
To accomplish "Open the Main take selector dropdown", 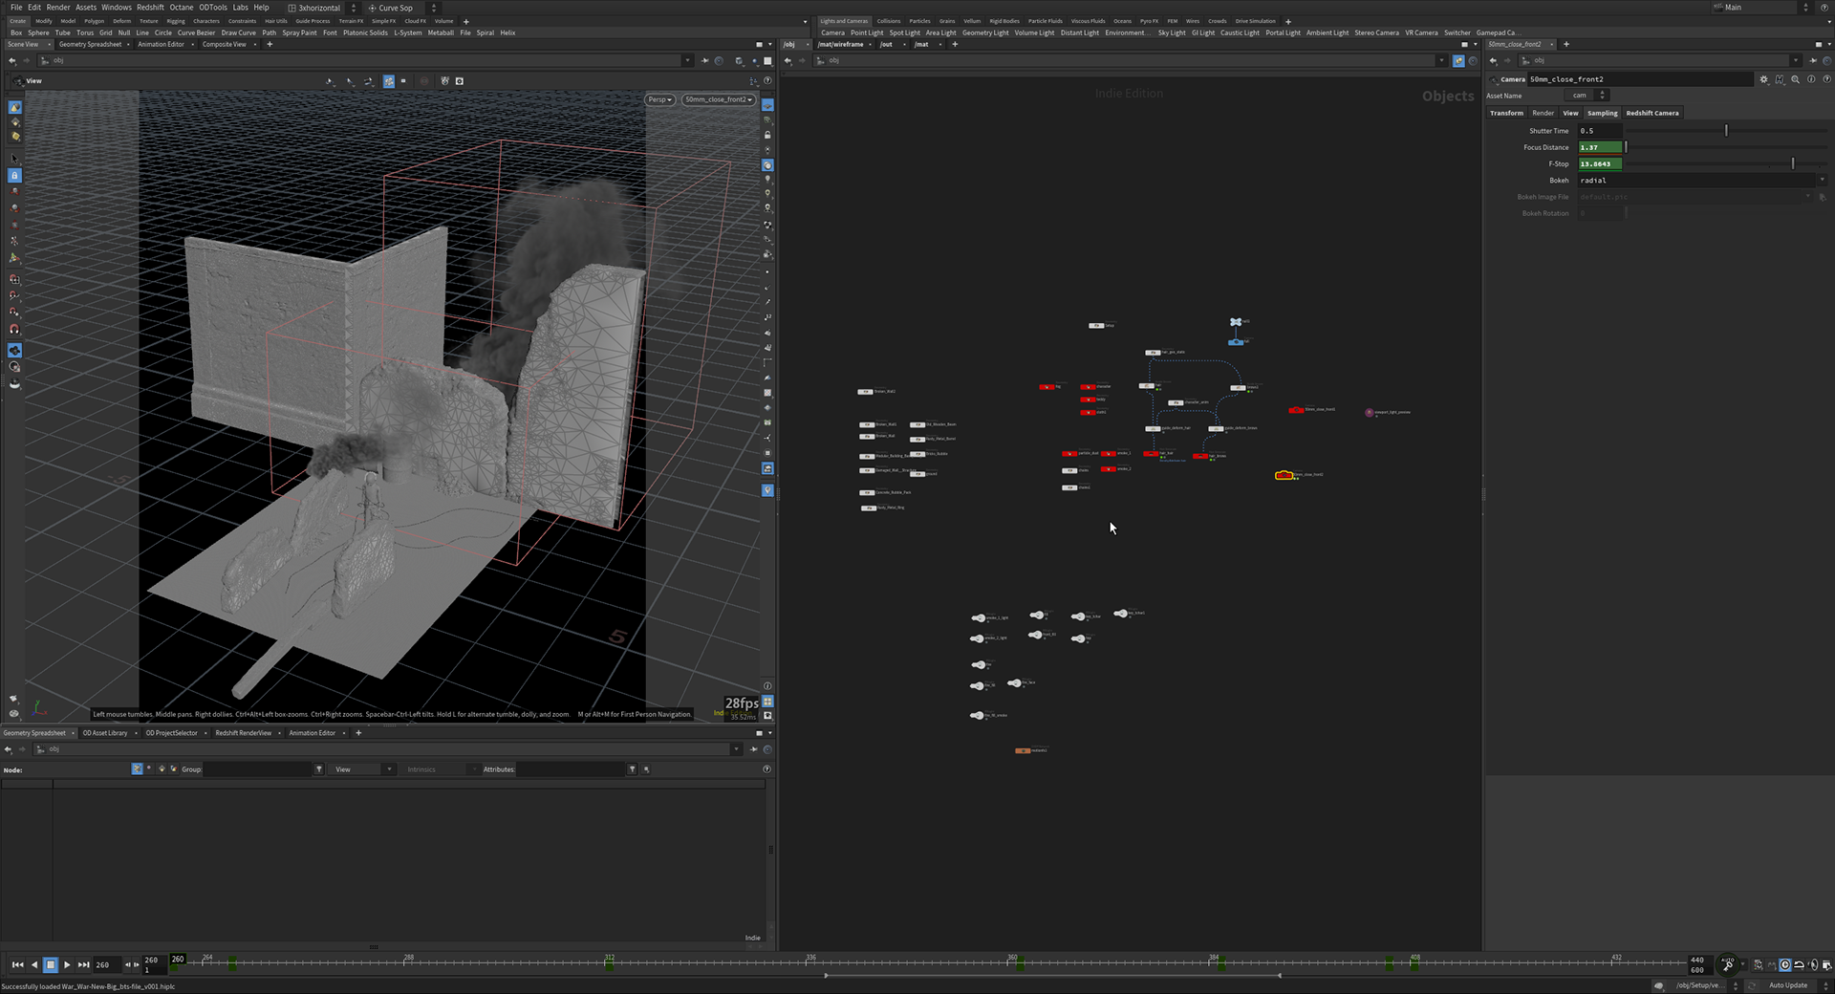I will (1760, 8).
